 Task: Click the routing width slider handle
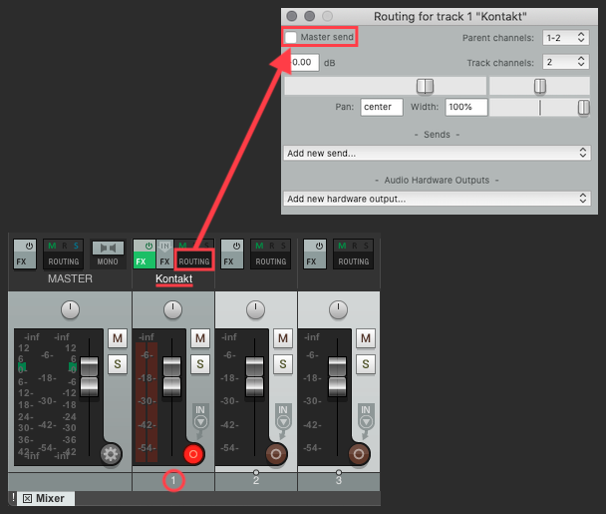pos(584,108)
